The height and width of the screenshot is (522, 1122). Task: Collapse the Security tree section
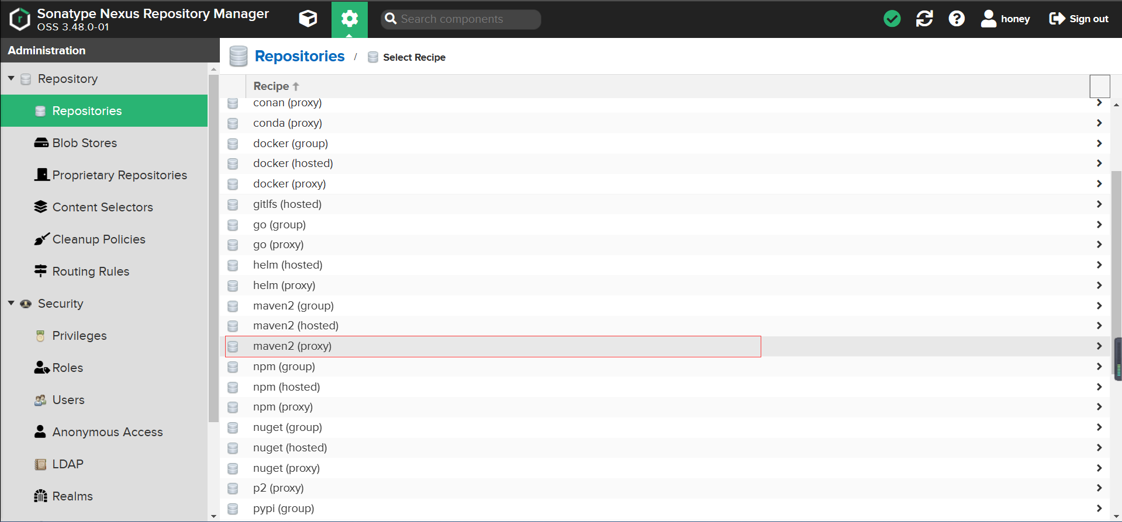[11, 303]
